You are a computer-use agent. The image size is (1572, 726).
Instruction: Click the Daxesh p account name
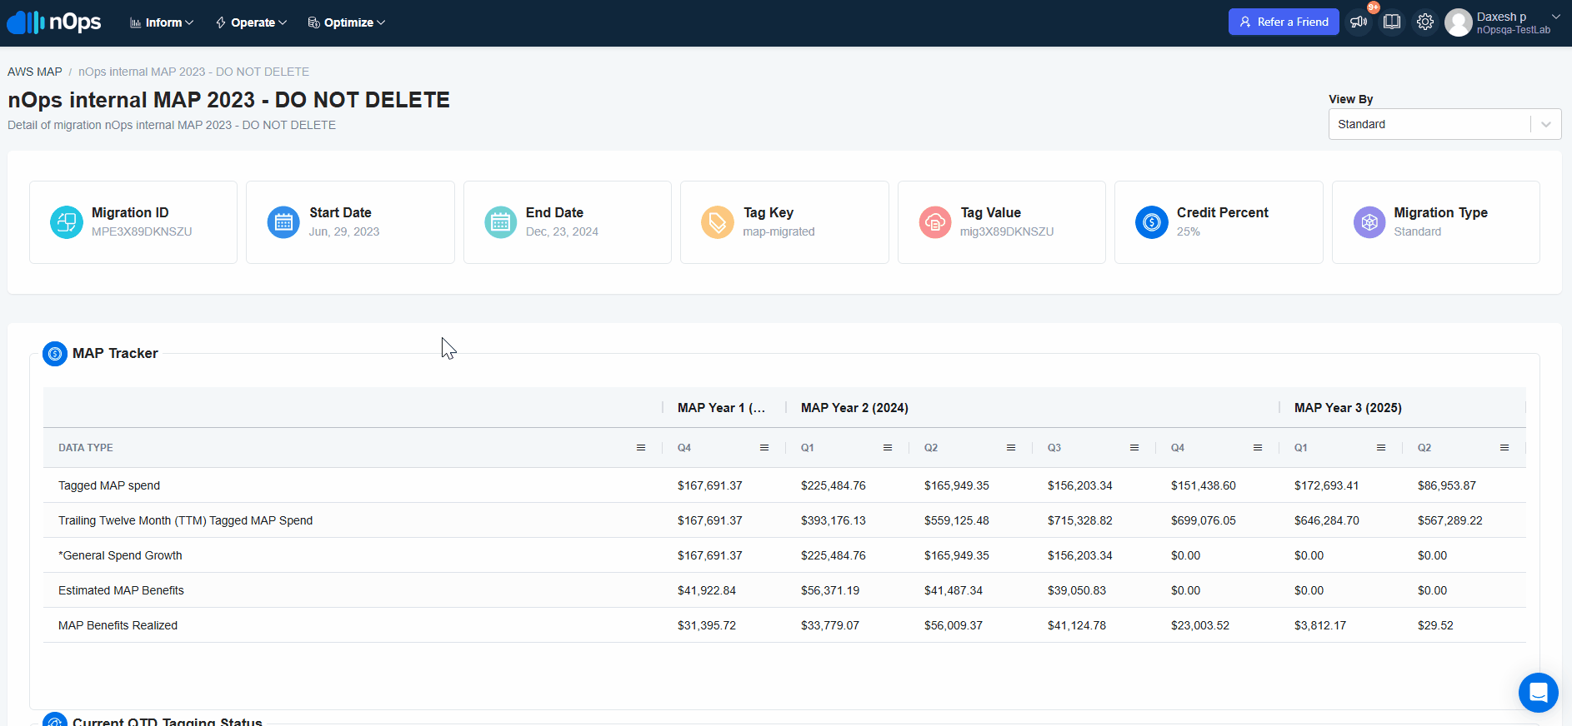[1501, 17]
